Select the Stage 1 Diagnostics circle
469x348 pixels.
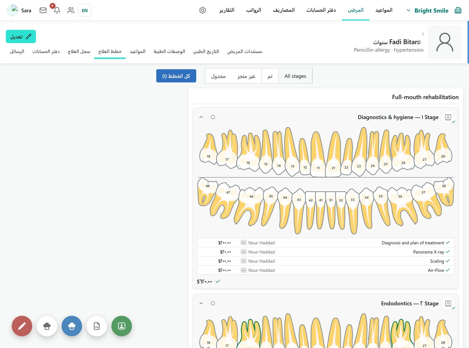(213, 117)
